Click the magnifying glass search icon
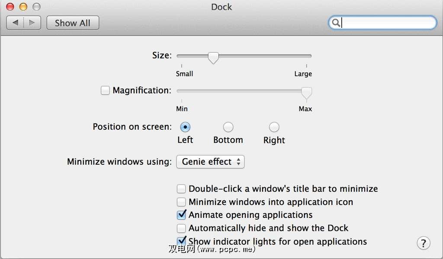 [335, 23]
